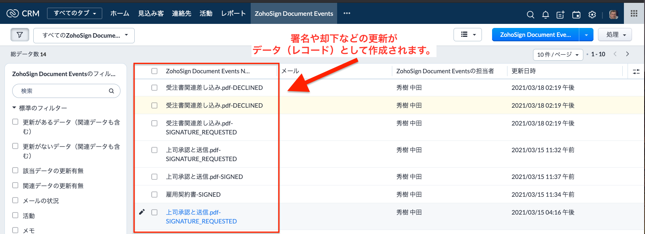Screen dimensions: 645x234
Task: Open second 受注書関連差し込み.pdf-DECLINED record
Action: tap(214, 105)
